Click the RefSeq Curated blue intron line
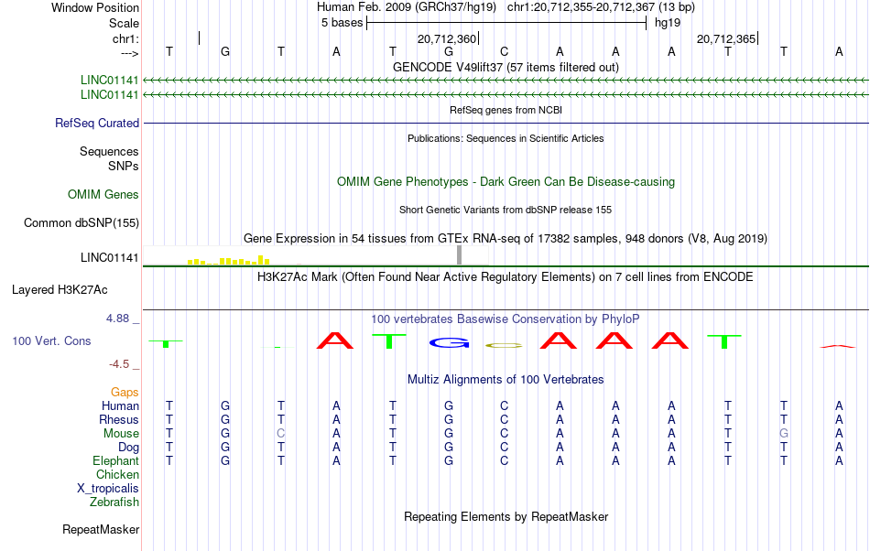870x551 pixels. tap(506, 123)
